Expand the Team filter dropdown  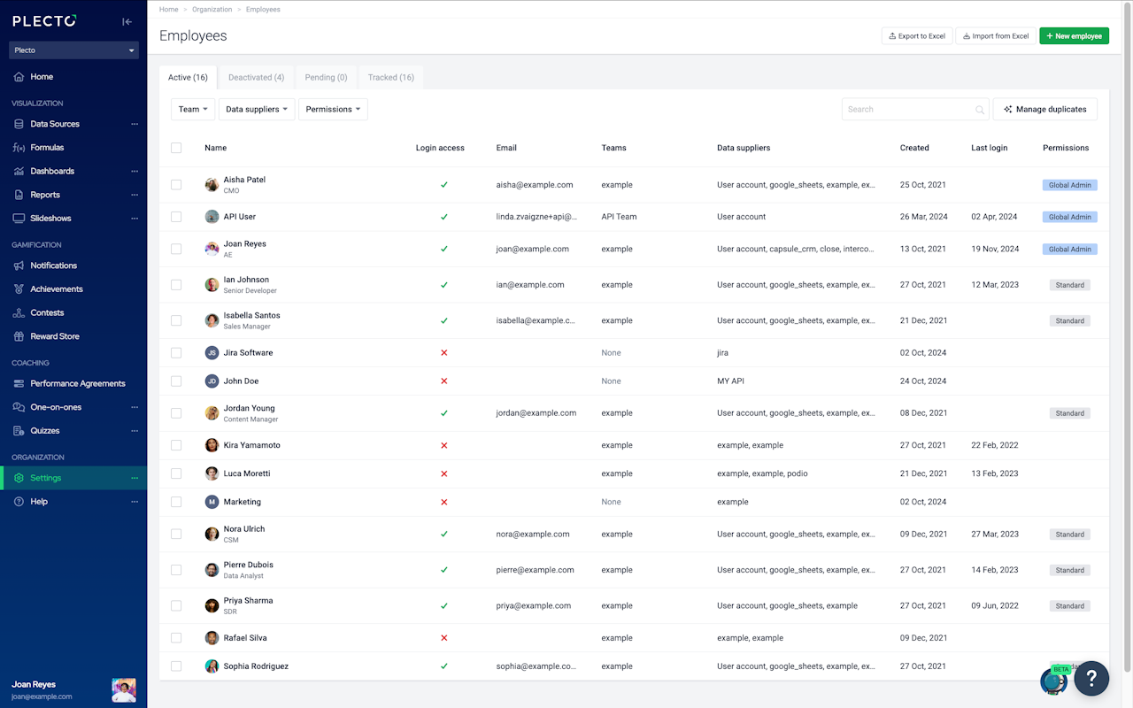point(193,110)
